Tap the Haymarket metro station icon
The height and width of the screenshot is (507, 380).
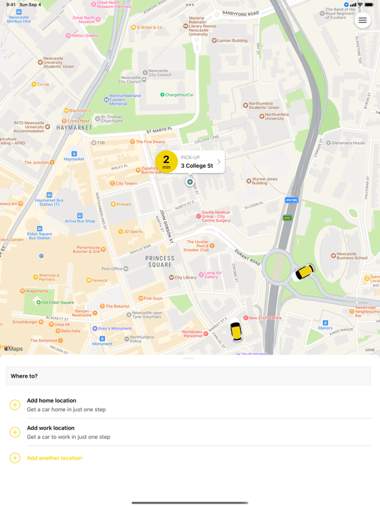[x=74, y=154]
